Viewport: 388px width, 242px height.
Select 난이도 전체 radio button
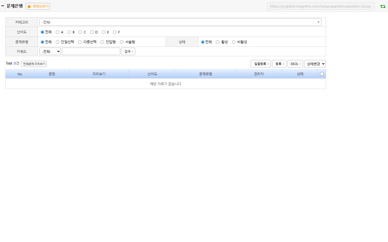coord(42,32)
